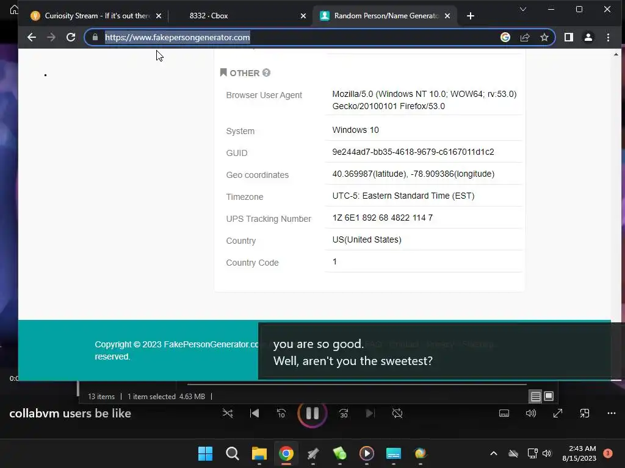This screenshot has width=625, height=468.
Task: Click the help icon next to OTHER
Action: tap(266, 73)
